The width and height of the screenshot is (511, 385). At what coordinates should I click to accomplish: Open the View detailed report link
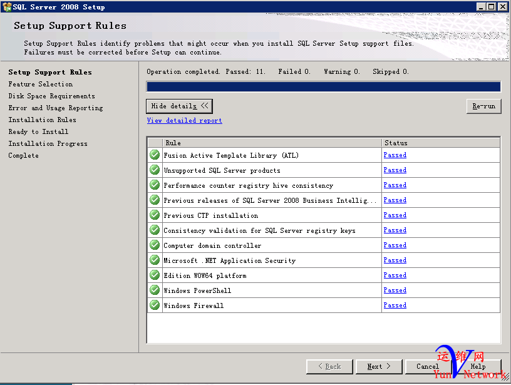pyautogui.click(x=185, y=121)
